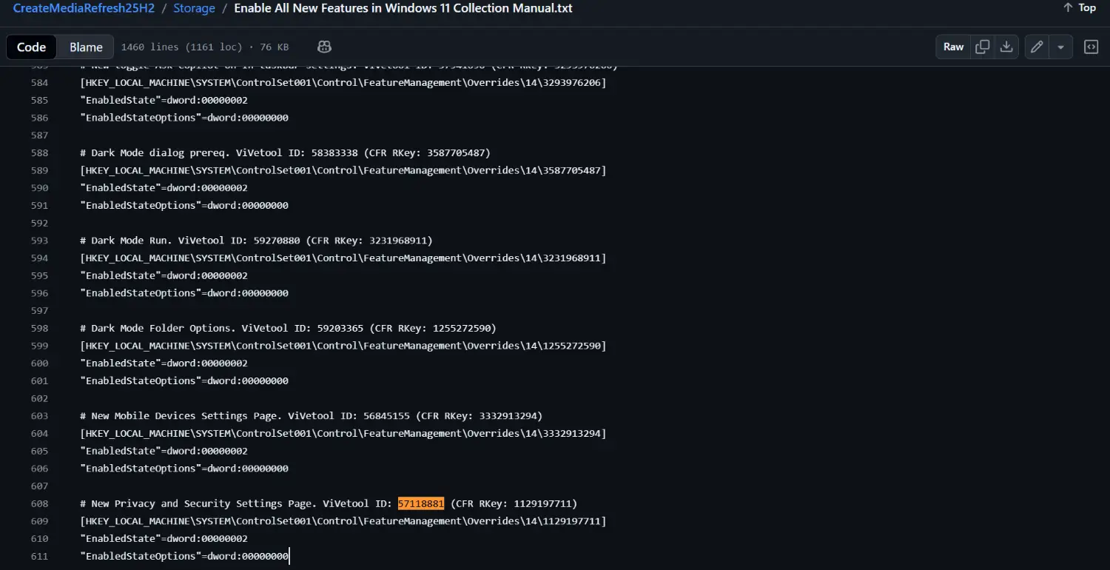The image size is (1110, 570).
Task: Download raw file icon
Action: pos(1006,47)
